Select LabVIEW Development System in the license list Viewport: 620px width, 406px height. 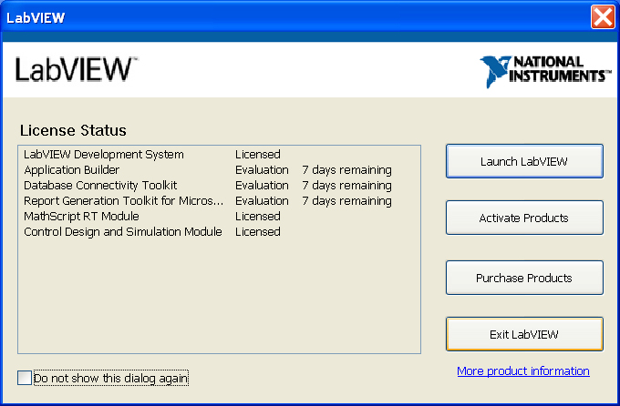click(x=104, y=155)
